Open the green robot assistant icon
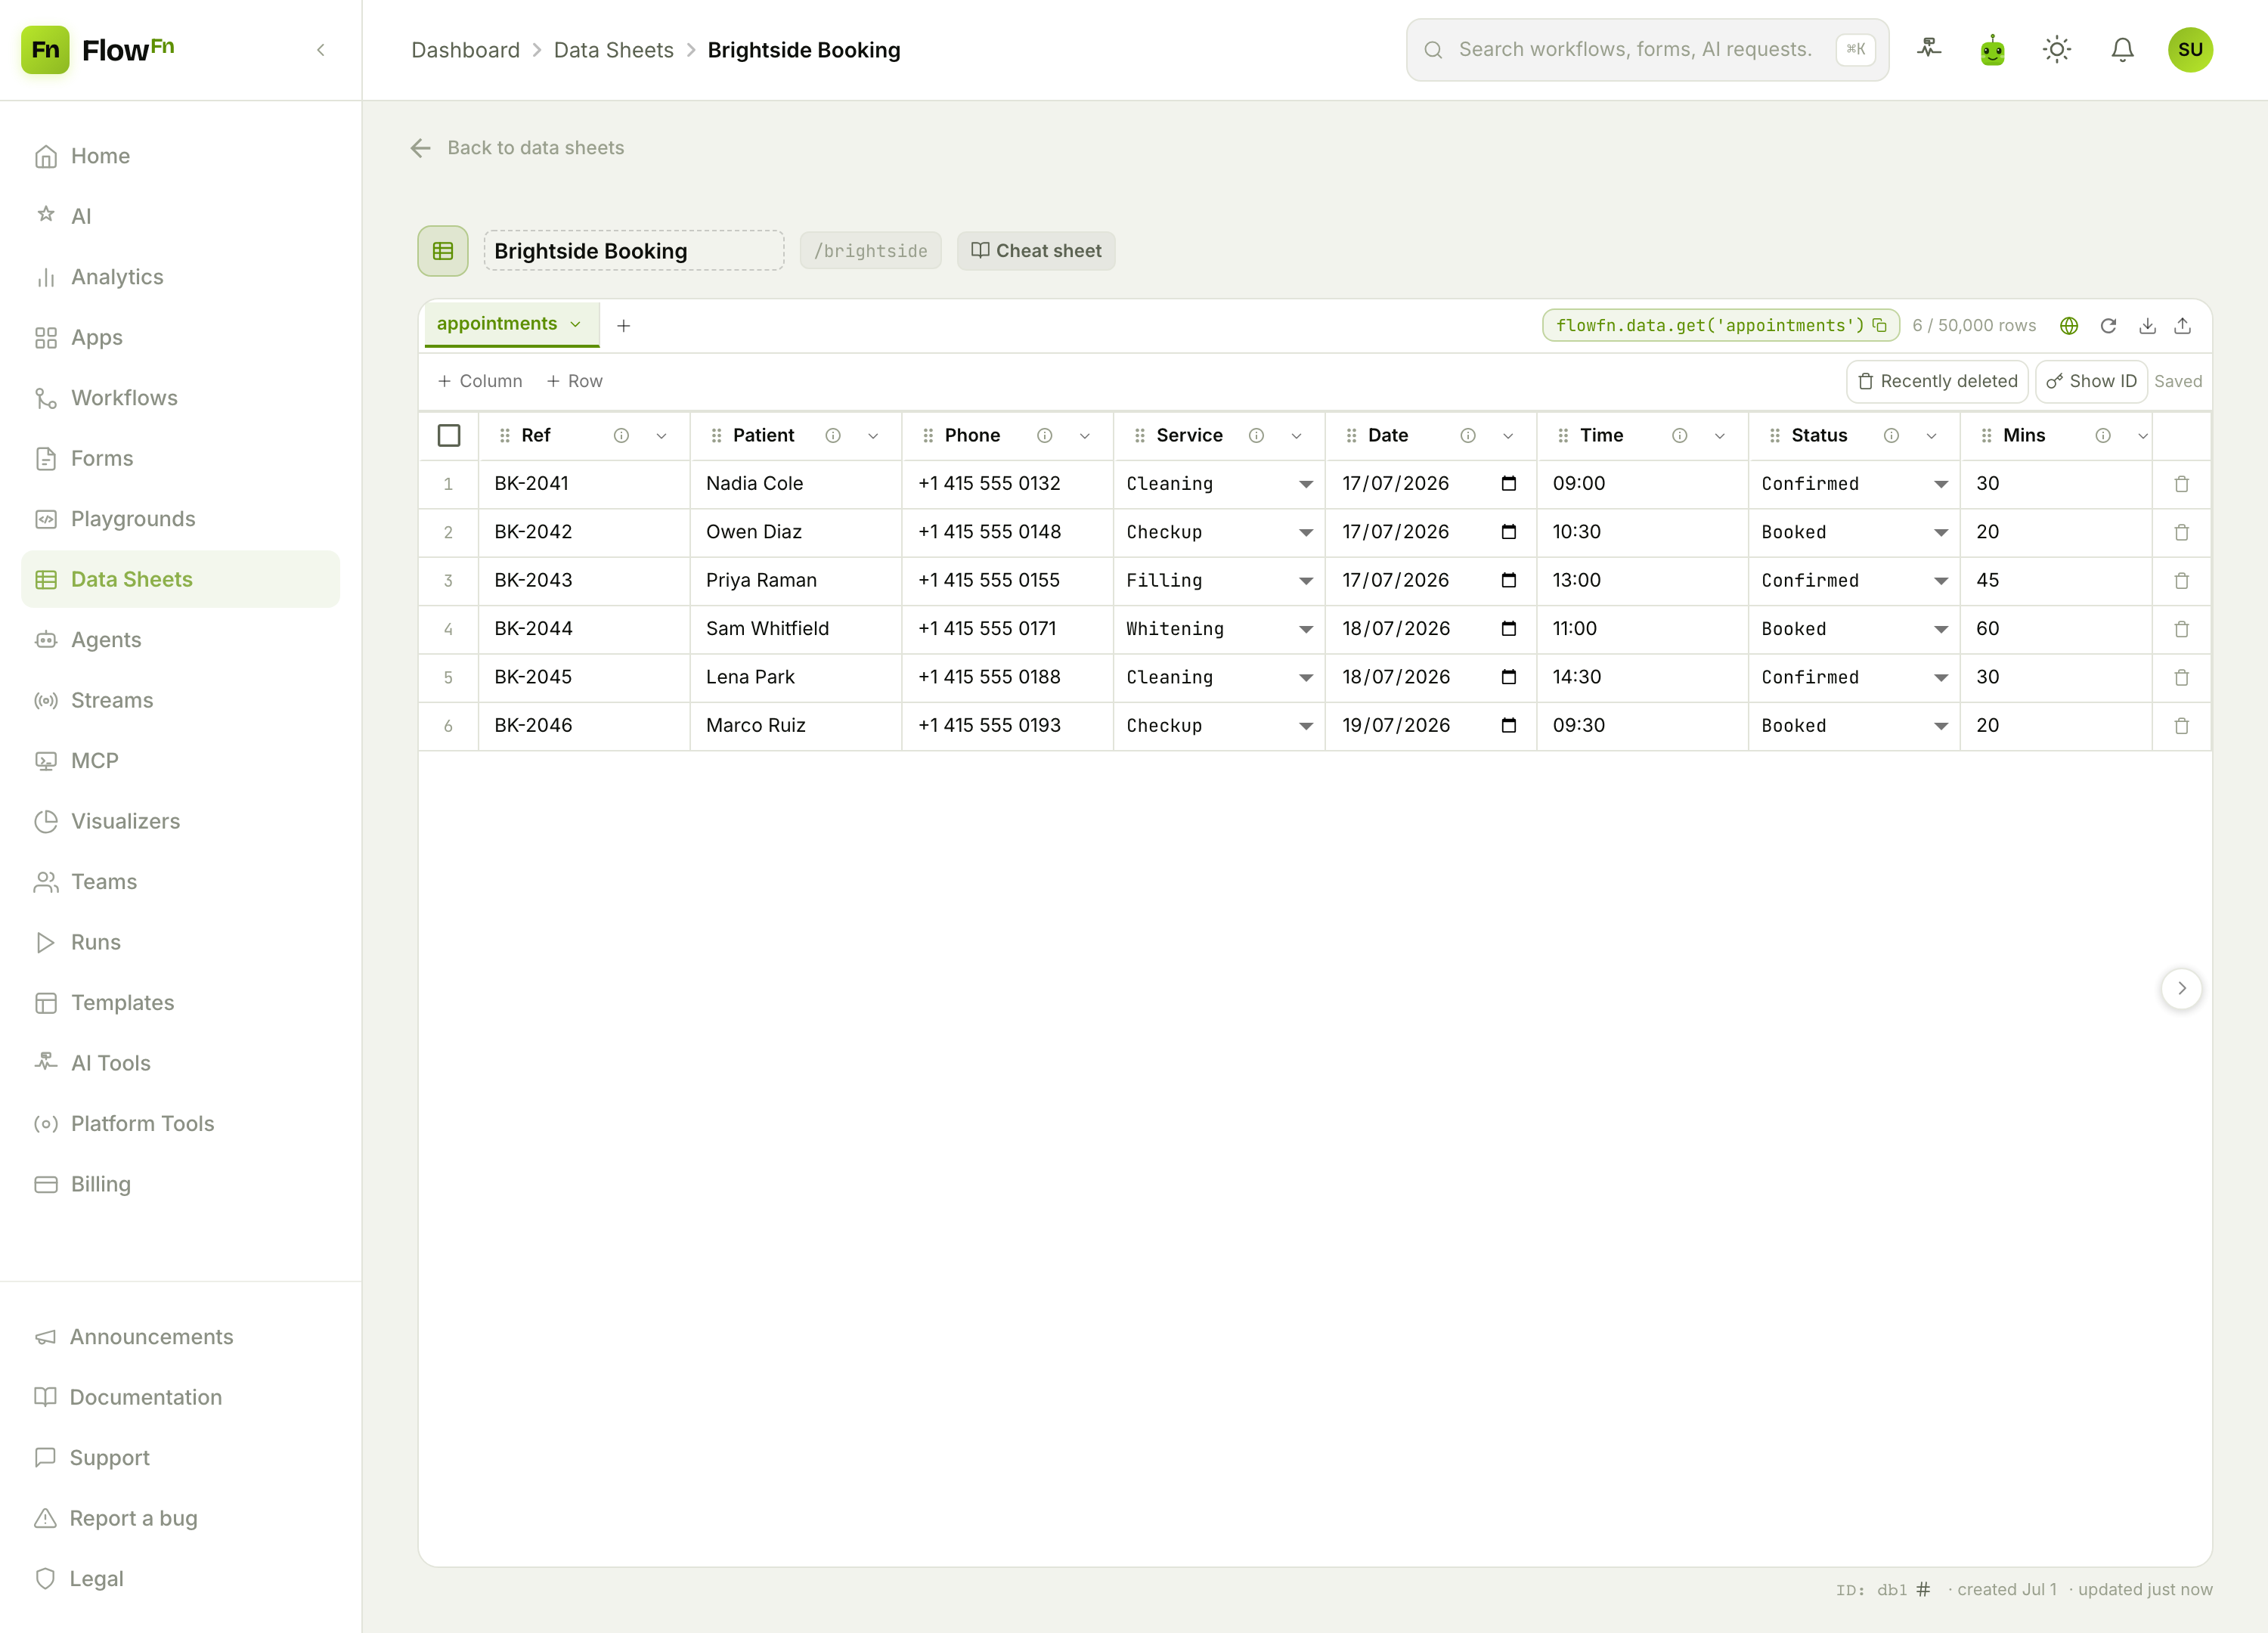 pyautogui.click(x=1993, y=49)
